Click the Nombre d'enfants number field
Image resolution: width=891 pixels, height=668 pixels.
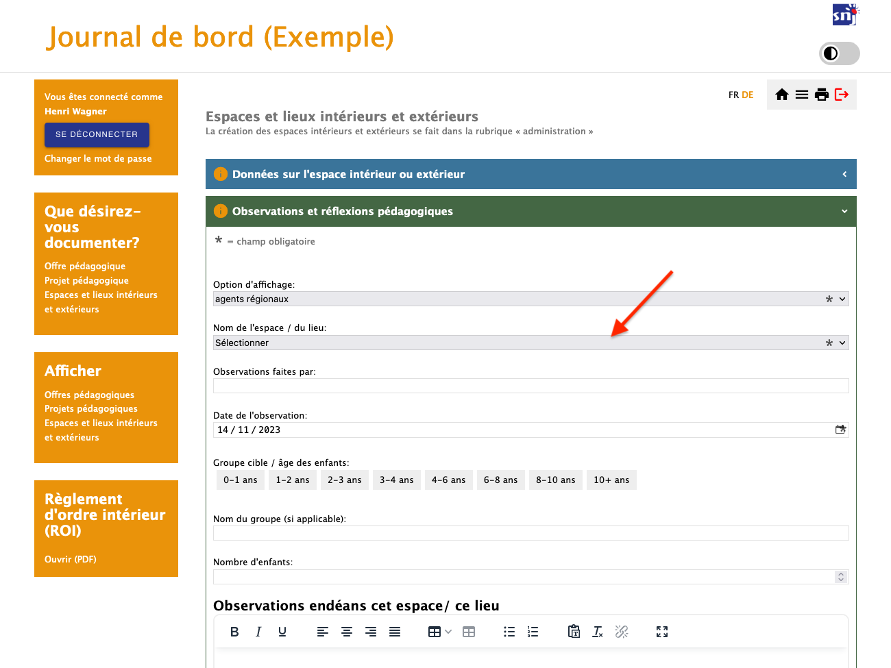click(531, 577)
